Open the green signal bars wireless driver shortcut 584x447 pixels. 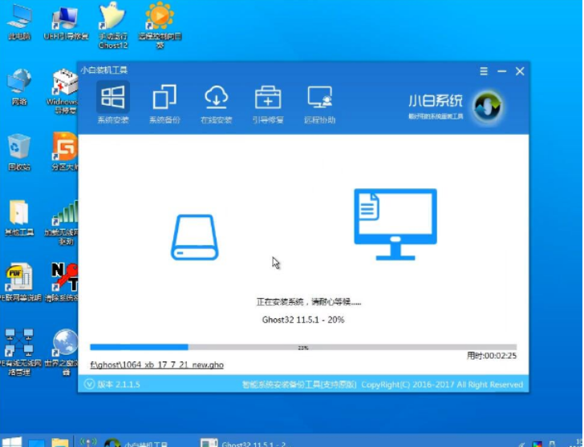63,223
